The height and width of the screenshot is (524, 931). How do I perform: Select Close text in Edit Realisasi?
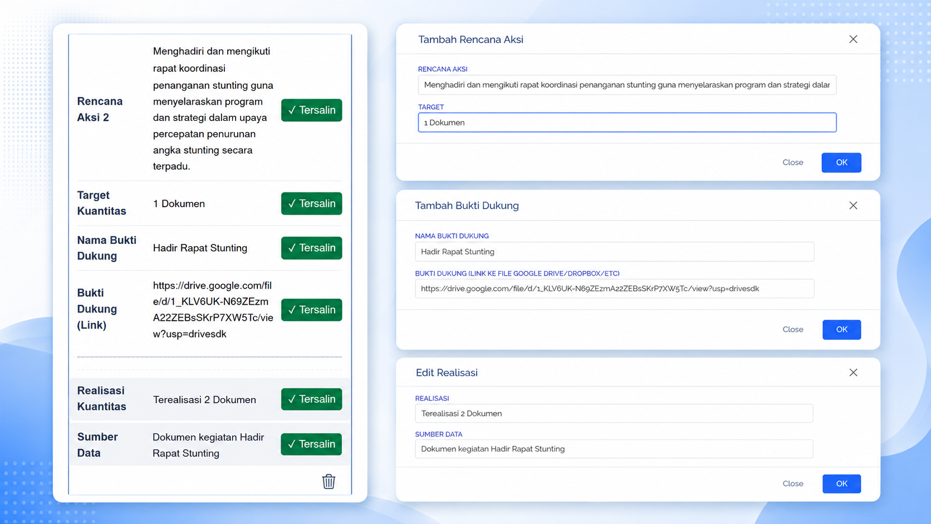click(793, 484)
